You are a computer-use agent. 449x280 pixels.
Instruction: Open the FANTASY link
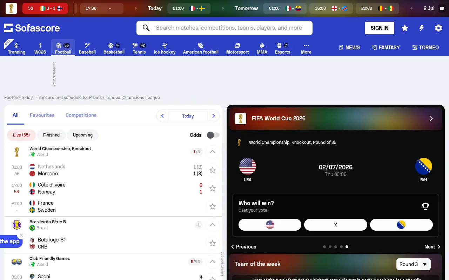(386, 48)
